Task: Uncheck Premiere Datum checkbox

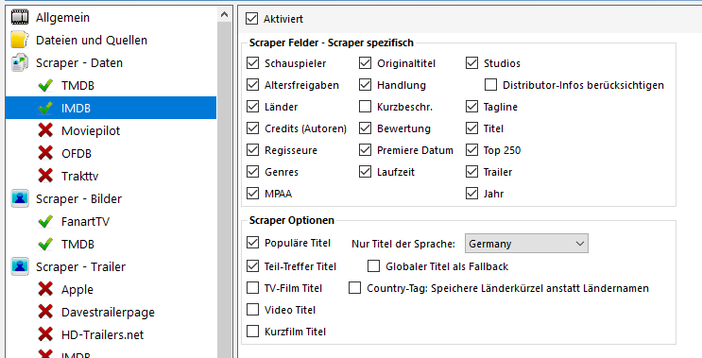Action: pos(366,150)
